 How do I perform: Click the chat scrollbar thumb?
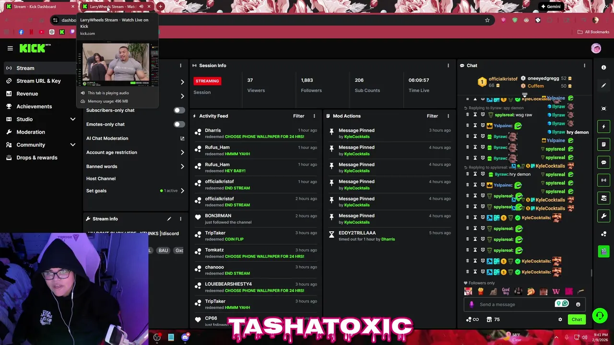point(591,273)
